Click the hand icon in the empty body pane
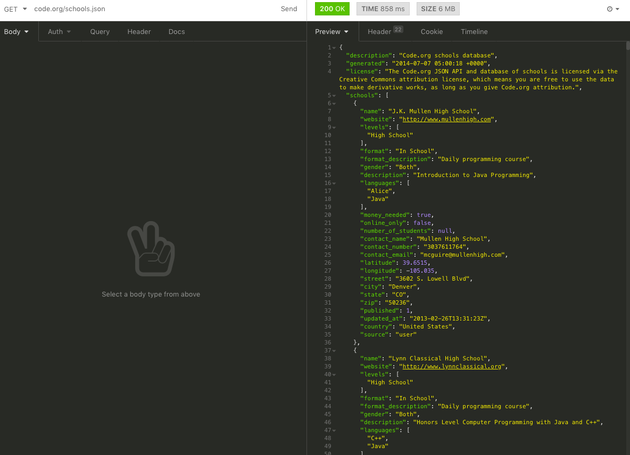630x455 pixels. click(x=151, y=249)
